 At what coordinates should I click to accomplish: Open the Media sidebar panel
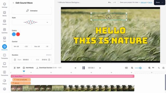(4, 14)
